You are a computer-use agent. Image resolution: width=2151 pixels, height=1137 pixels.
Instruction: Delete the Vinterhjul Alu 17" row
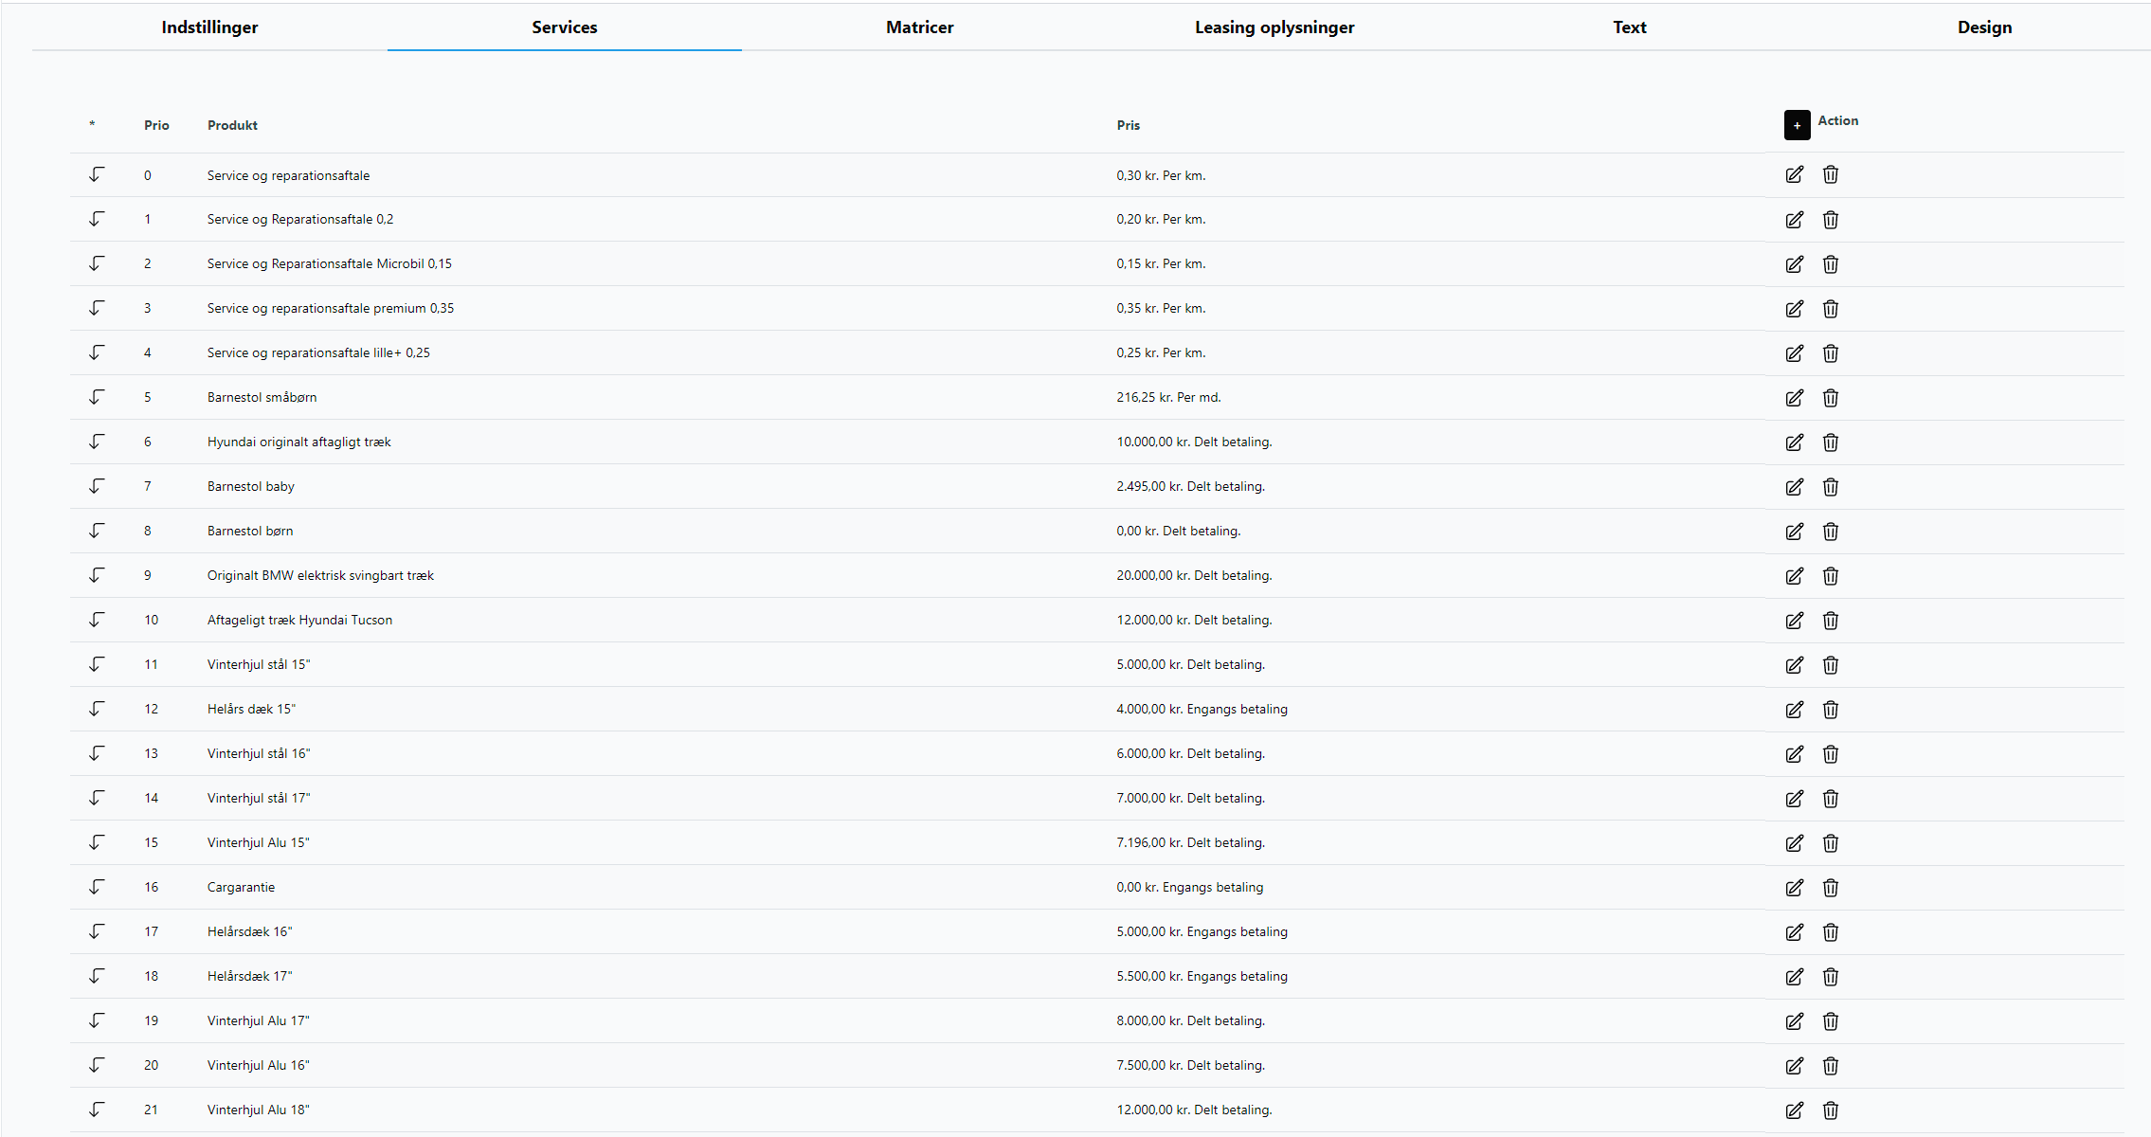pyautogui.click(x=1831, y=1021)
